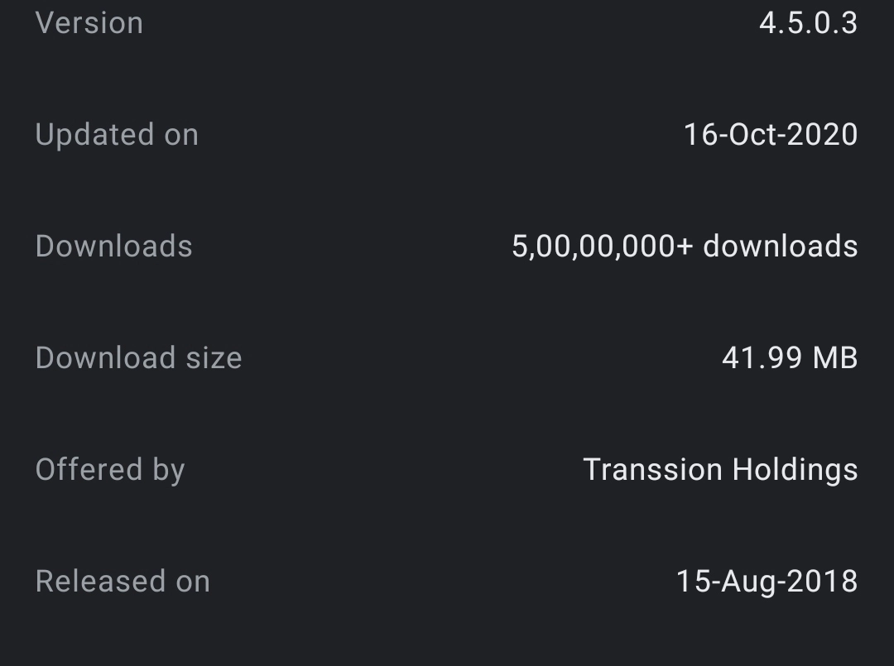The image size is (894, 666).
Task: Tap the Downloads label on the left
Action: coord(114,247)
